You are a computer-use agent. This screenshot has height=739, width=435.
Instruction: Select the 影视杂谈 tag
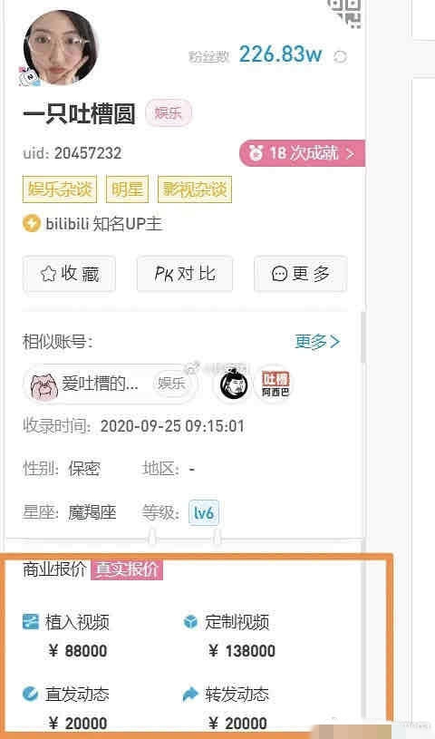point(195,190)
